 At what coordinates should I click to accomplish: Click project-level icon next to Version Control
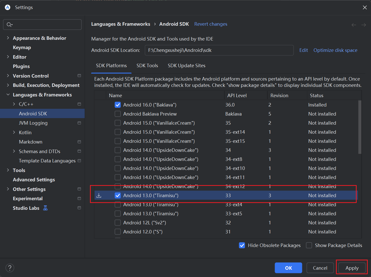(79, 76)
